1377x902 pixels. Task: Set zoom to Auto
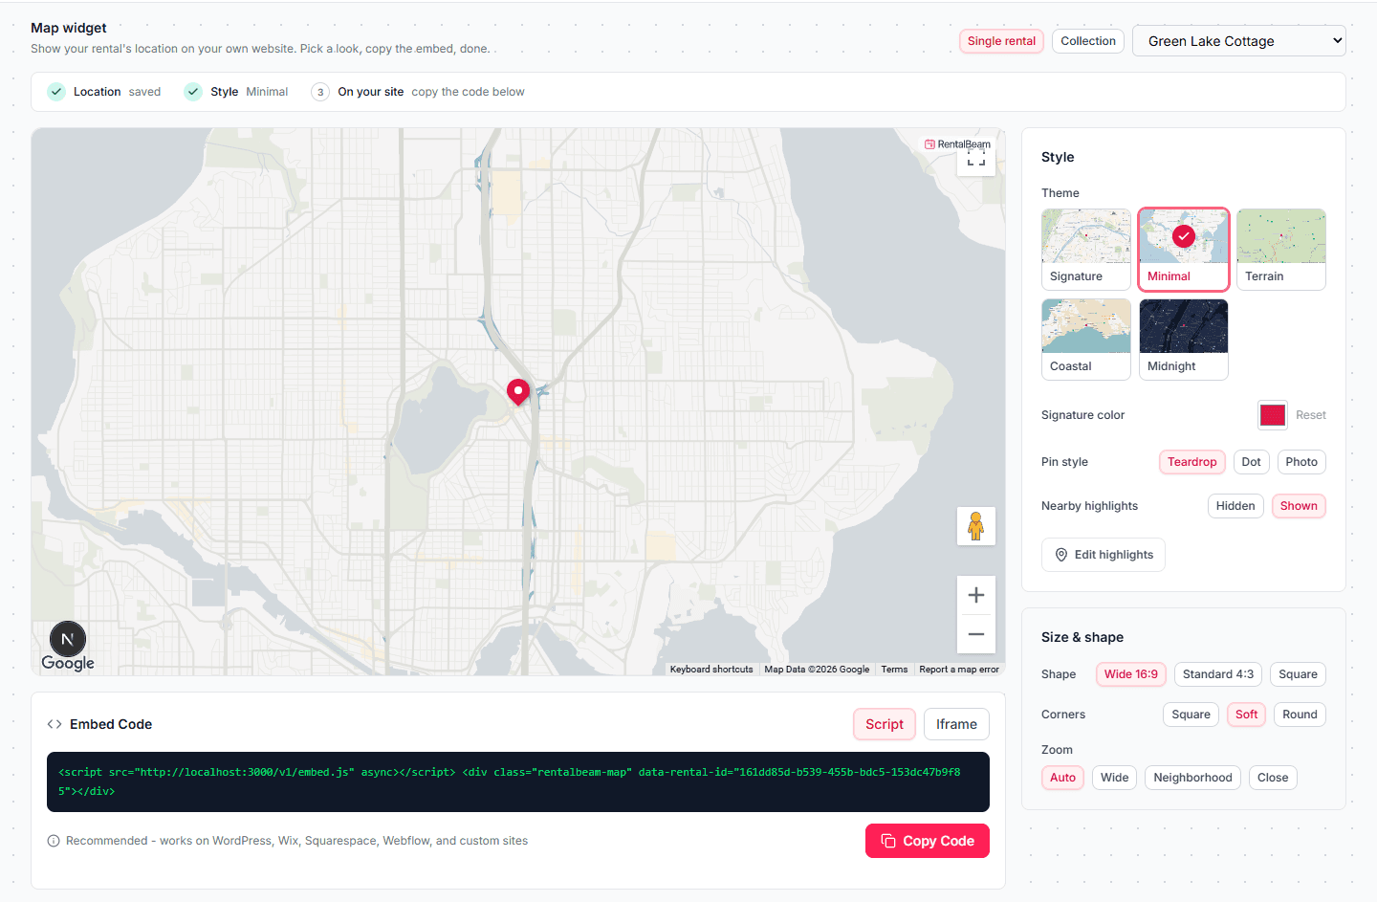[1062, 778]
